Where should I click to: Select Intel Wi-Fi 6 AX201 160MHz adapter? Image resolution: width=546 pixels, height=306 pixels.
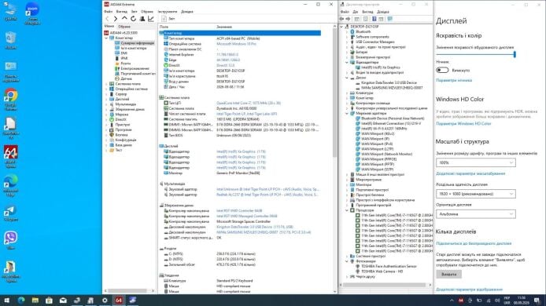click(x=384, y=129)
